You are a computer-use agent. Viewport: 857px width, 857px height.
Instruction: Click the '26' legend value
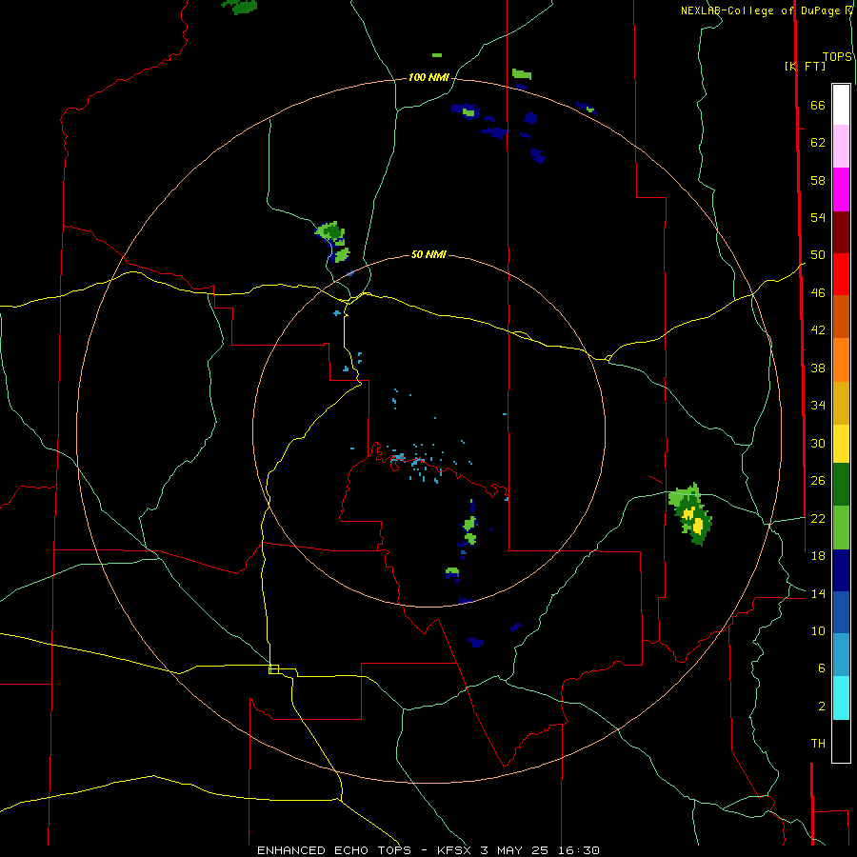click(x=818, y=481)
